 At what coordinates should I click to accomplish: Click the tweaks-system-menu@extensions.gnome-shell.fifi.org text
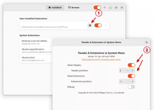pos(44,27)
